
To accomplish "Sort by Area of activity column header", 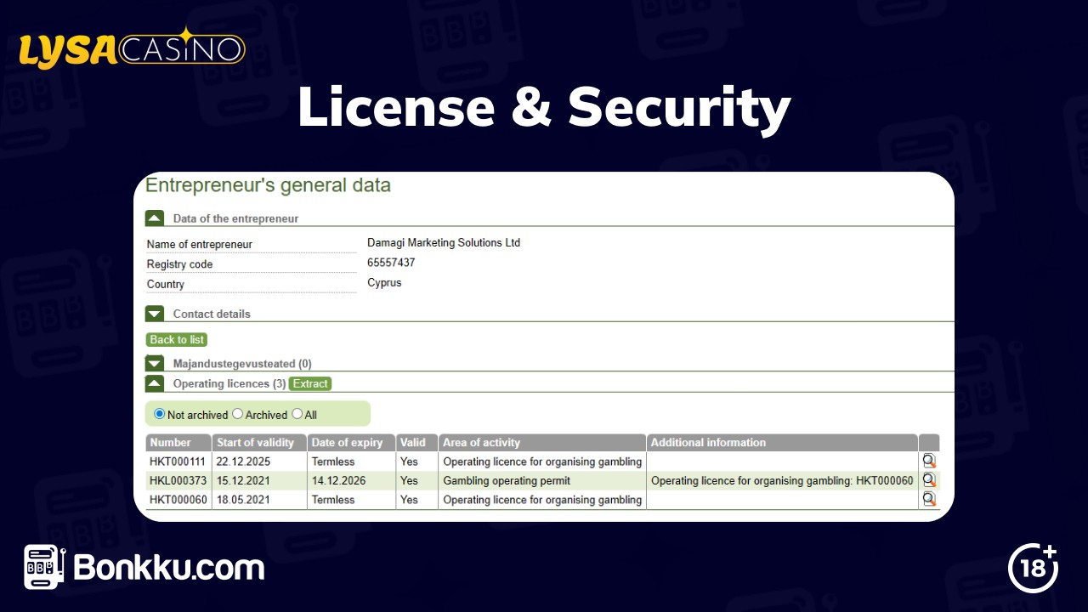I will [542, 443].
